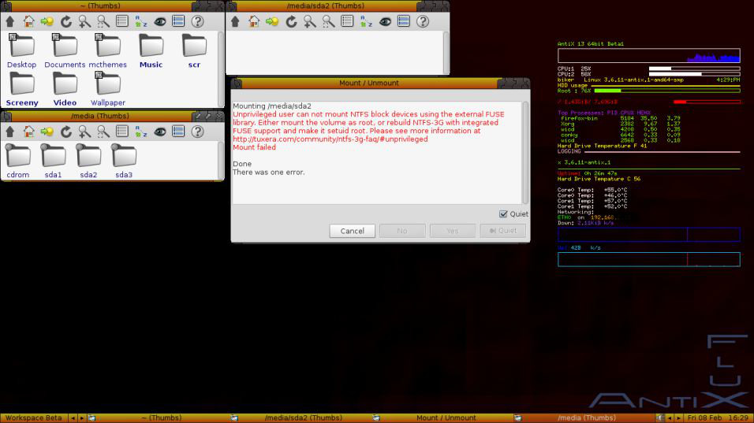Screen dimensions: 754x423
Task: Switch to details view in /media window
Action: point(122,131)
